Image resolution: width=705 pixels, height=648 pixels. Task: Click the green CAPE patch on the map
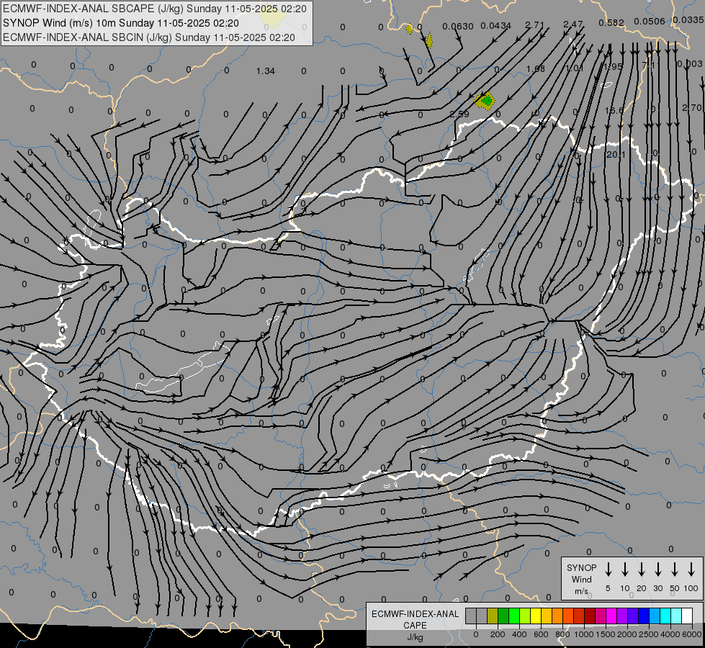[x=487, y=100]
